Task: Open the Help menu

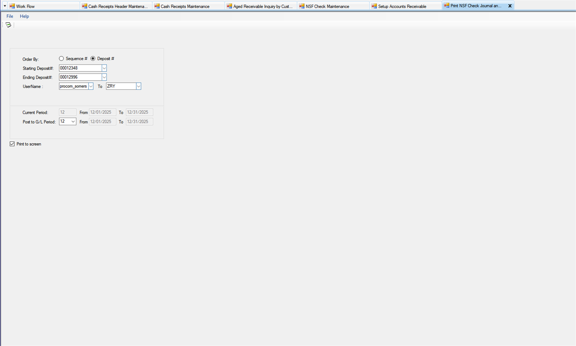Action: [x=24, y=16]
